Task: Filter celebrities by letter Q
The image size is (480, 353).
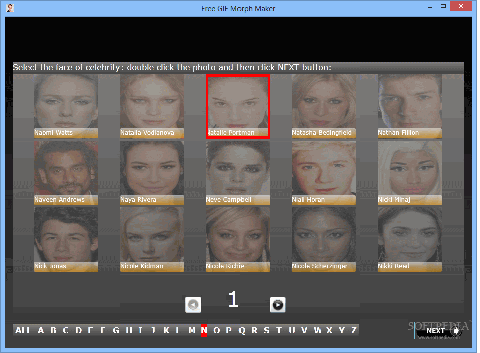Action: pyautogui.click(x=242, y=330)
